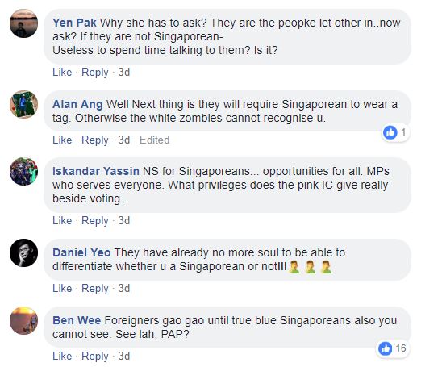Open Alan Ang's profile picture
Viewport: 442px width, 367px height.
tap(23, 104)
